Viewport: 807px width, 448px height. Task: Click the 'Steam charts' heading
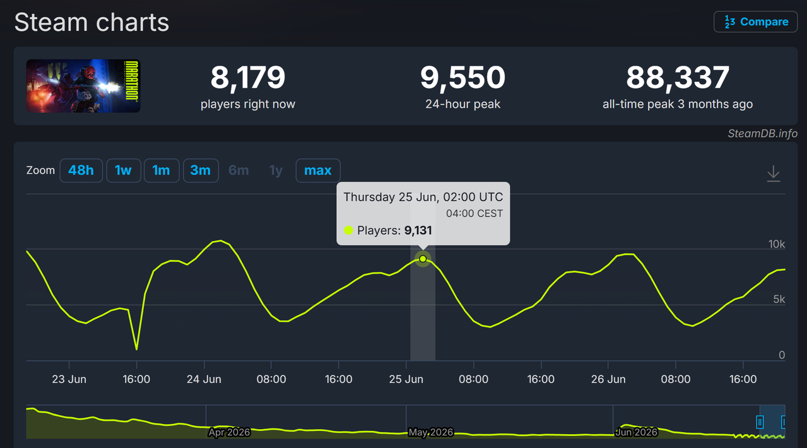[x=91, y=22]
